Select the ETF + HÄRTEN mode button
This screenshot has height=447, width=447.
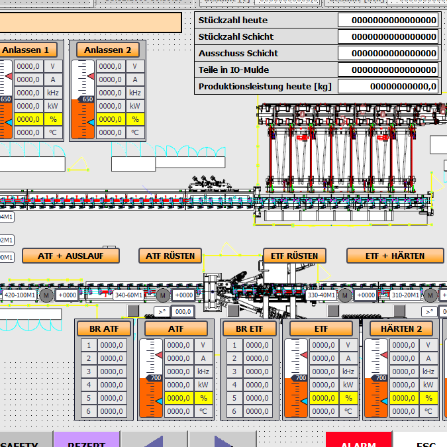point(395,256)
